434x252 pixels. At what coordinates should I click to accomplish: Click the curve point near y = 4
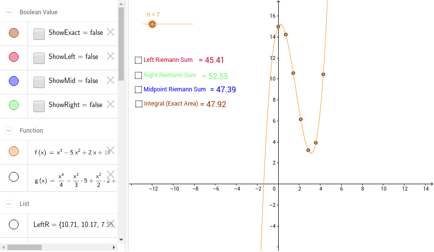316,143
